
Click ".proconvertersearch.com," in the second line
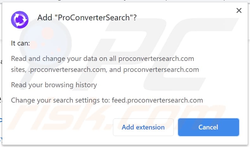tap(68, 70)
